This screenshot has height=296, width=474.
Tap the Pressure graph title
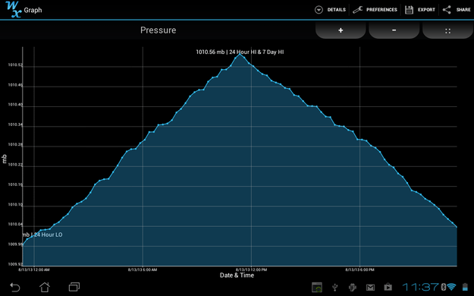tap(158, 30)
